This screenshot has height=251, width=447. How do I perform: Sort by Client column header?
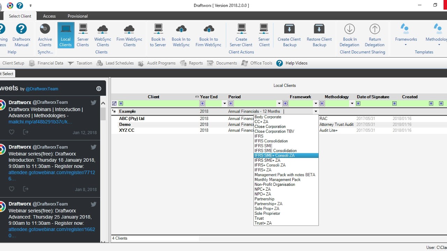[x=153, y=97]
